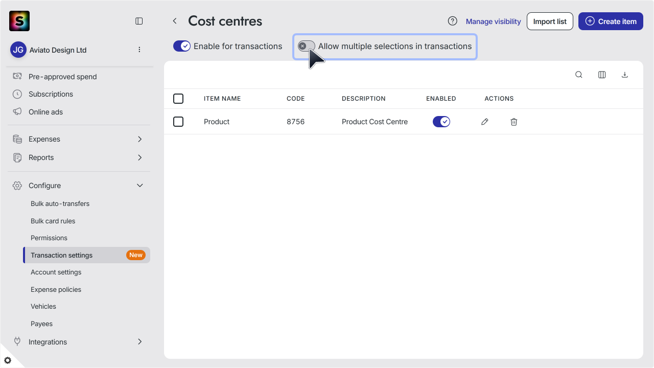Go back with the arrow beside Cost centres

[175, 21]
